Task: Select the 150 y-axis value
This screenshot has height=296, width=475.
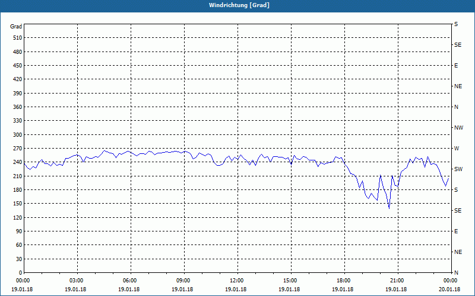Action: coord(18,204)
